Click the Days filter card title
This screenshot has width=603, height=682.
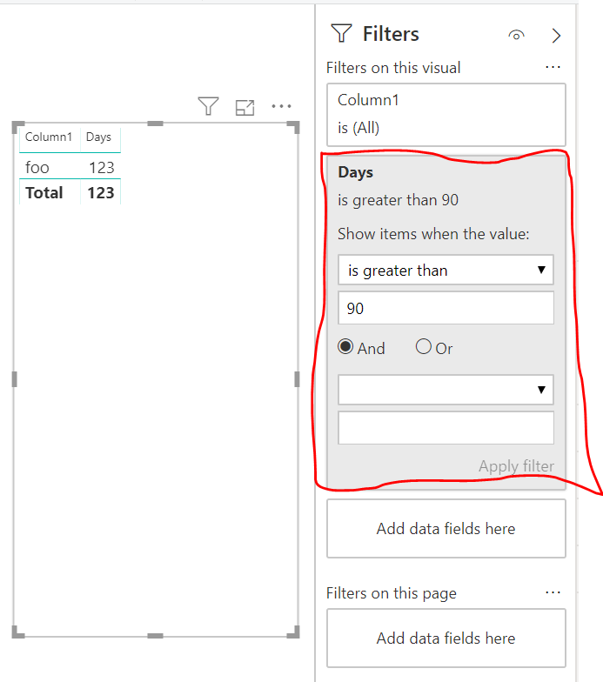tap(355, 172)
